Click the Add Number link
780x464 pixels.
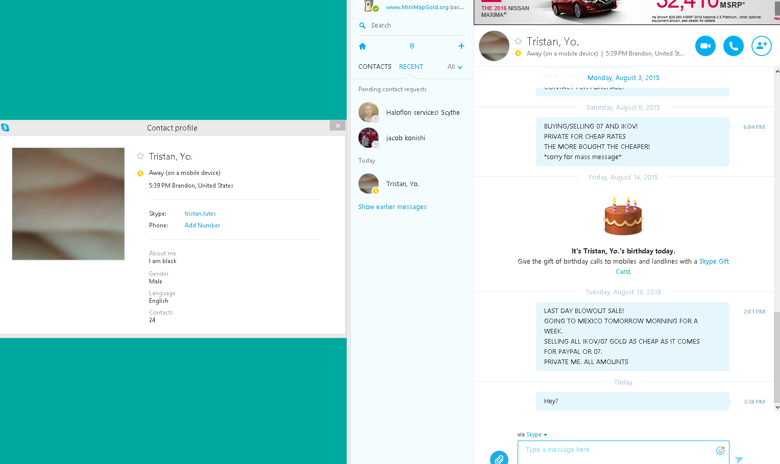(203, 225)
